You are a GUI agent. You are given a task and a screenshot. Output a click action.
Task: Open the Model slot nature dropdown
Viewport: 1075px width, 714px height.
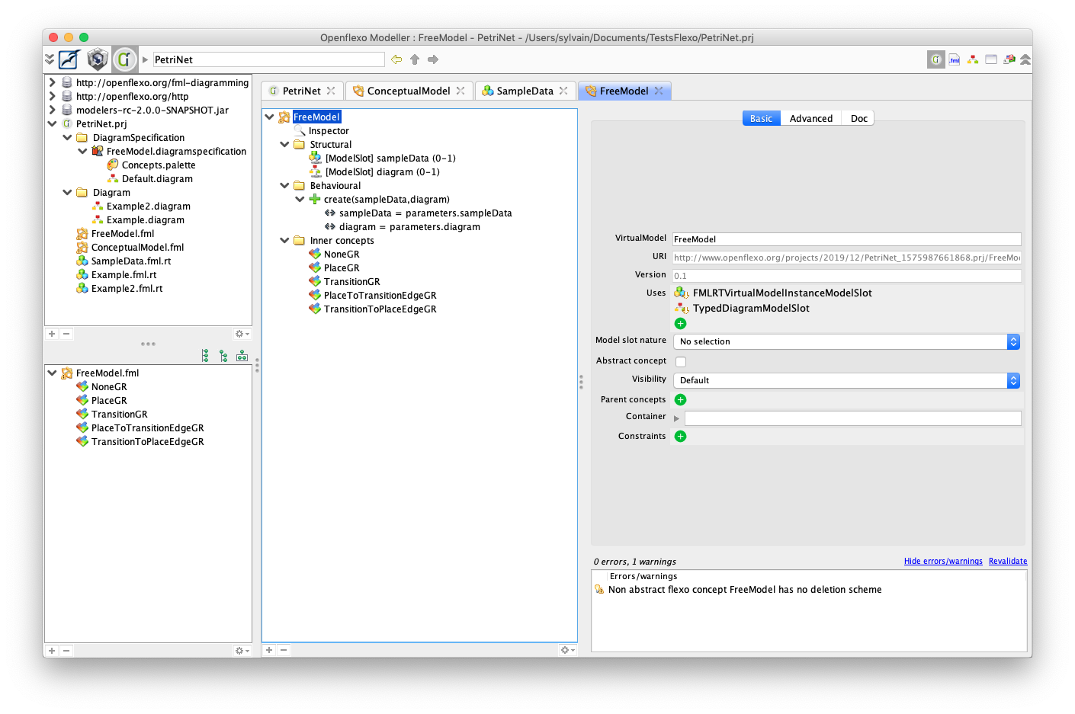click(x=846, y=342)
